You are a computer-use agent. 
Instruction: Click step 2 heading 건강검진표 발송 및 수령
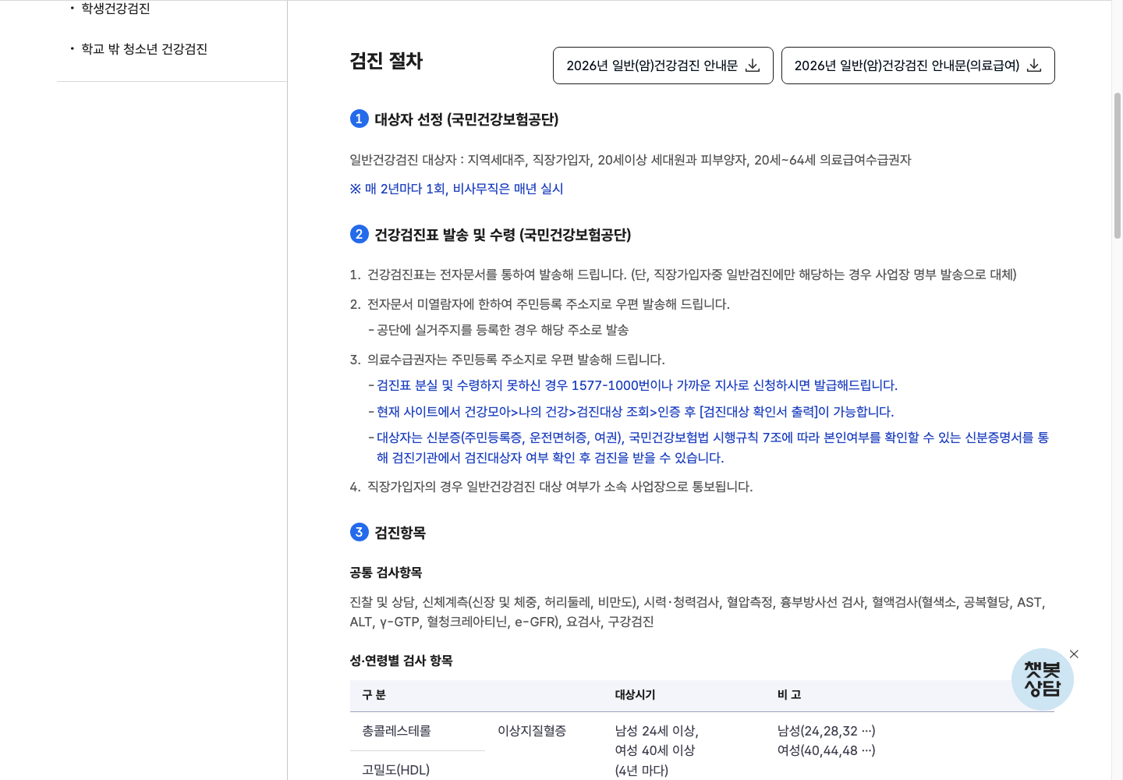tap(502, 235)
